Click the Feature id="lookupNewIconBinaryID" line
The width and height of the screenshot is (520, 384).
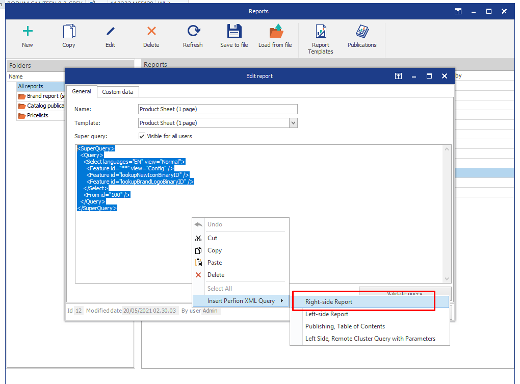point(138,175)
